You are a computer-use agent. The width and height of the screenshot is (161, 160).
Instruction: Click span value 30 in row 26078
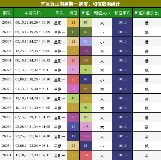(73, 70)
